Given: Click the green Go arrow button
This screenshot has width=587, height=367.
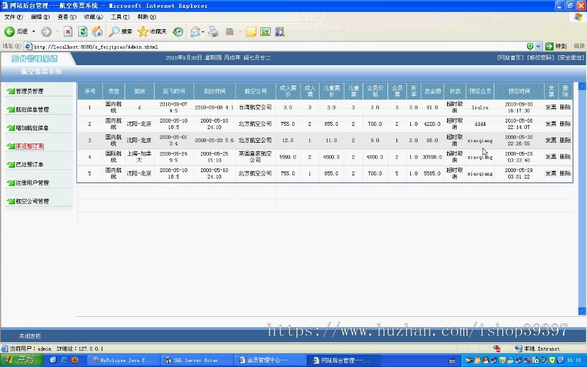Looking at the screenshot, I should click(x=549, y=46).
